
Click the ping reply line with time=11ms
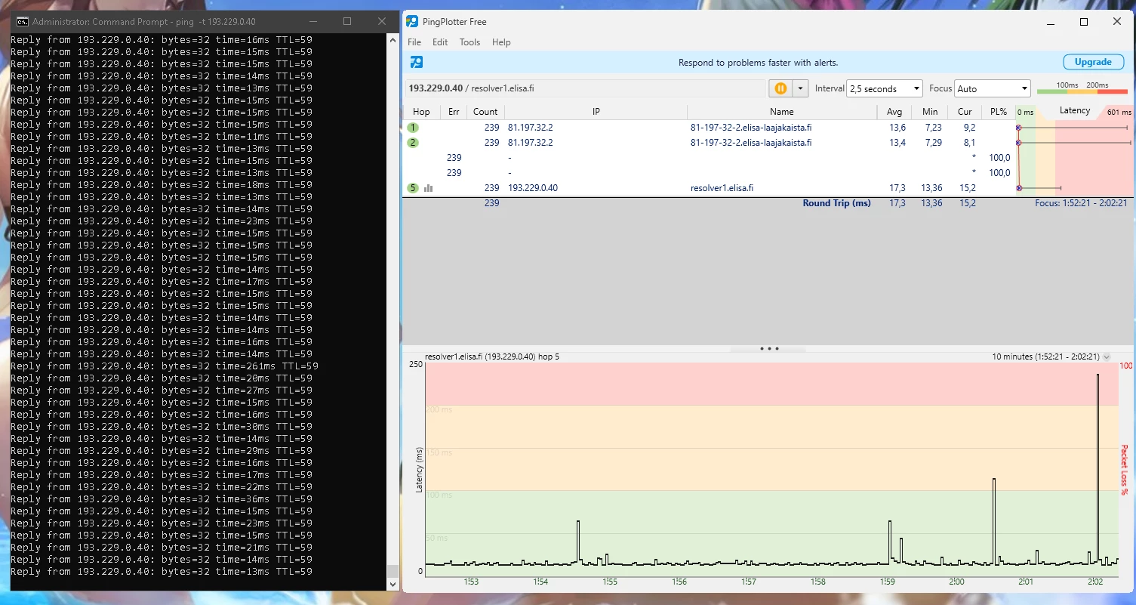click(x=162, y=137)
